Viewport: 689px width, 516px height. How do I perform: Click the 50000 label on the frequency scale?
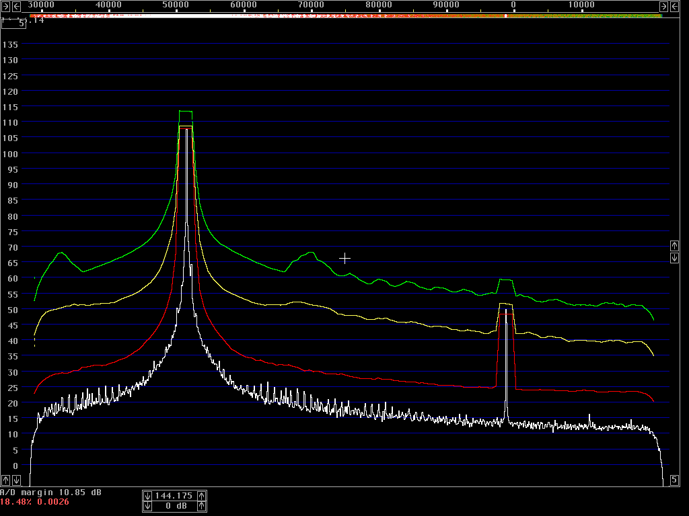click(x=176, y=5)
